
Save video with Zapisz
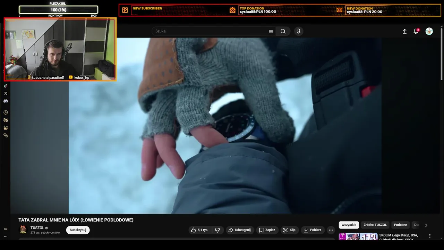[x=267, y=230]
